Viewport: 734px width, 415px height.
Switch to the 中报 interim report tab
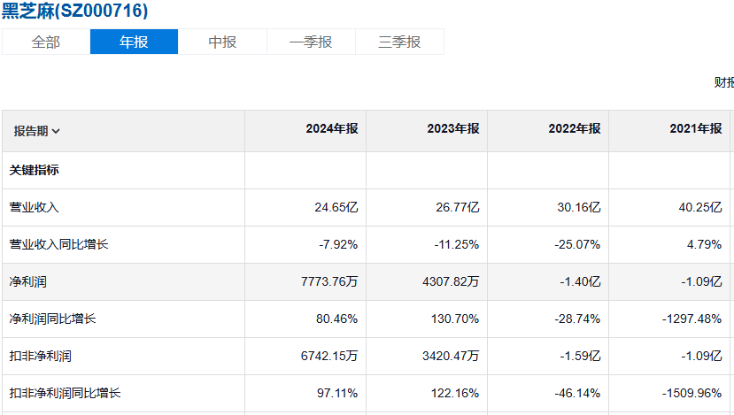pos(222,42)
